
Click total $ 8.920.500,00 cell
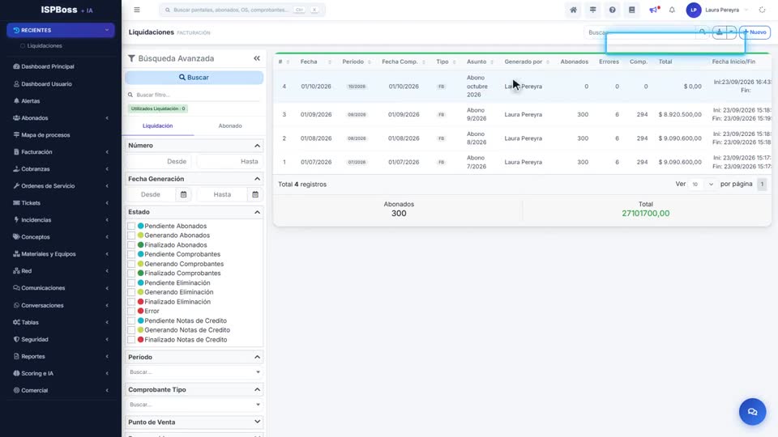click(680, 114)
